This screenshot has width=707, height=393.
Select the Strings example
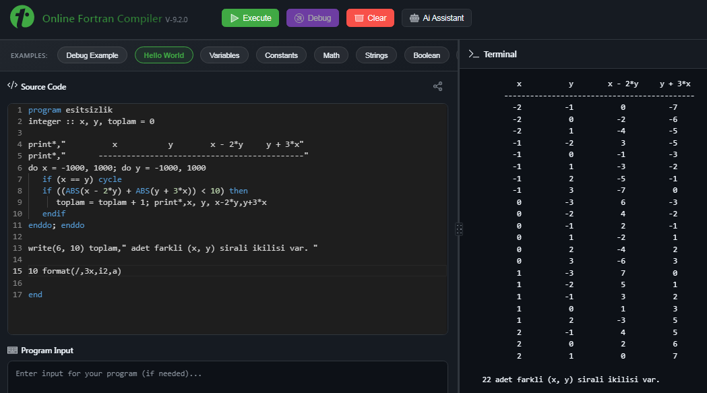point(376,55)
